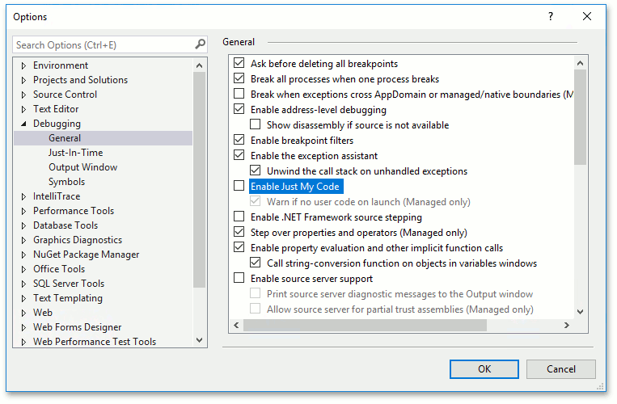
Task: Select the Text Templating label
Action: [x=68, y=298]
